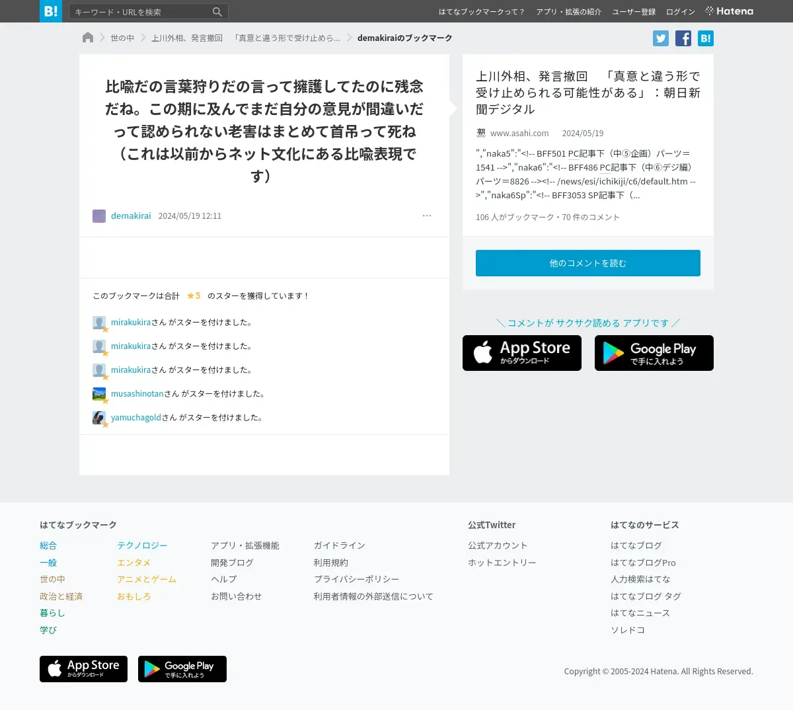Open はてなニュース service link

pyautogui.click(x=640, y=613)
